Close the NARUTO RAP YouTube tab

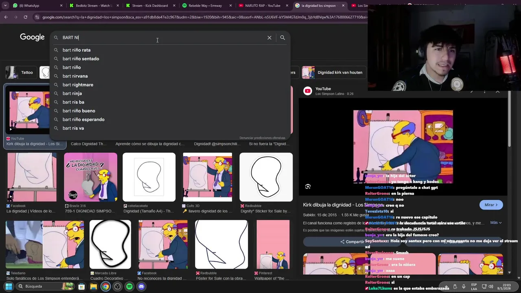[287, 6]
